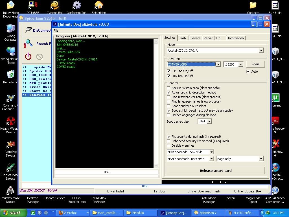Open Inday Nene Documents desktop icon

tap(10, 5)
